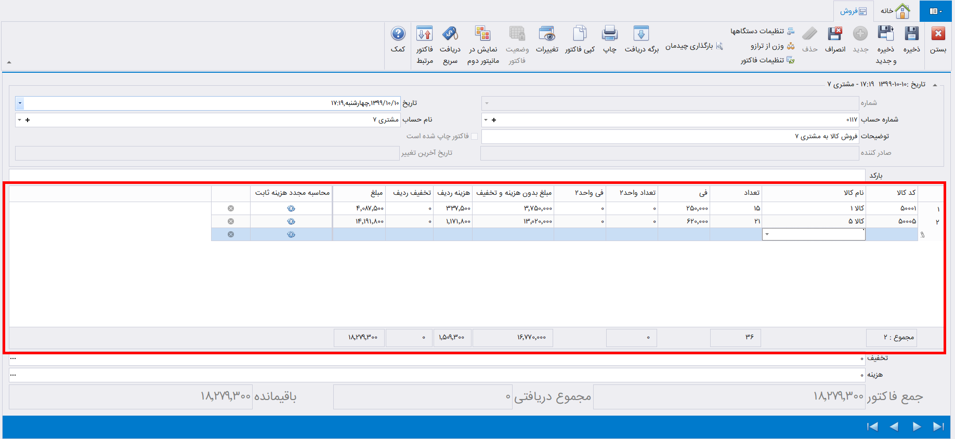Open the کمک help icon
The height and width of the screenshot is (439, 955).
[398, 34]
